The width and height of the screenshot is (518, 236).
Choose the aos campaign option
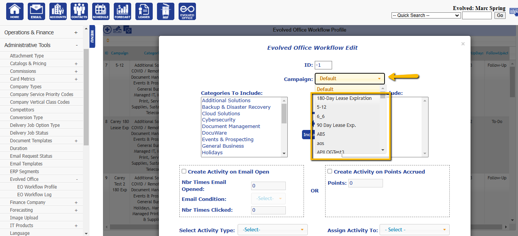click(348, 143)
